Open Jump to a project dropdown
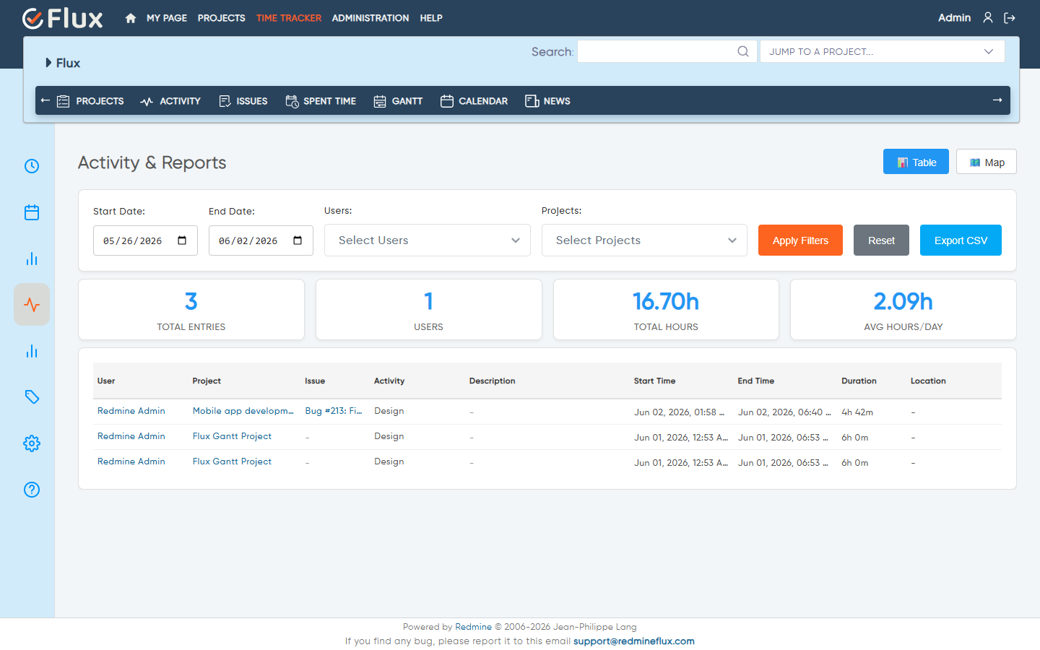The image size is (1040, 650). 883,51
